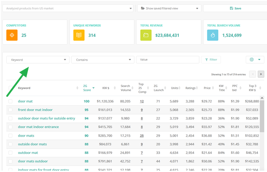This screenshot has height=172, width=267.
Task: Click the Filter button
Action: 211,60
